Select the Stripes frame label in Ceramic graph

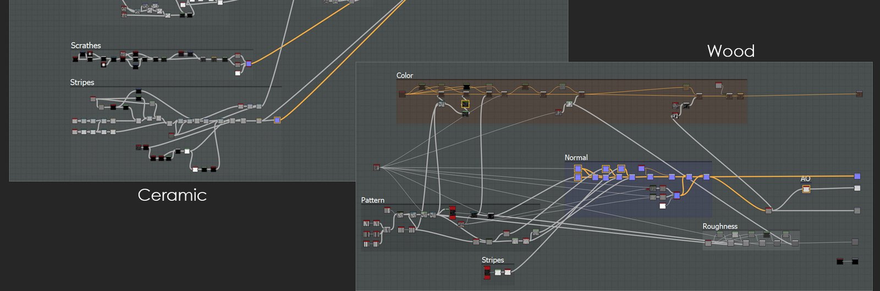pos(82,82)
